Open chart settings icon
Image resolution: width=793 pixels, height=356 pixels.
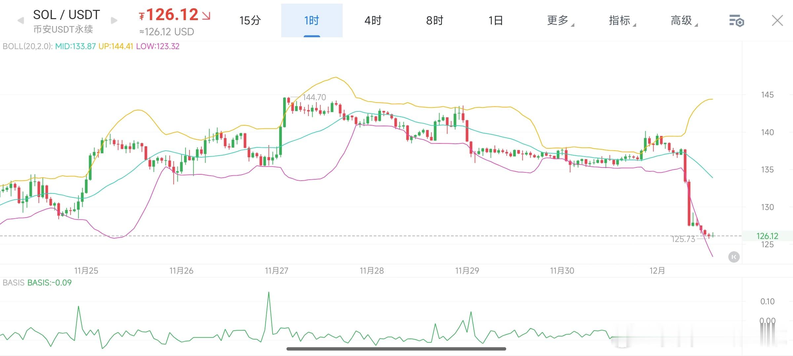tap(736, 21)
